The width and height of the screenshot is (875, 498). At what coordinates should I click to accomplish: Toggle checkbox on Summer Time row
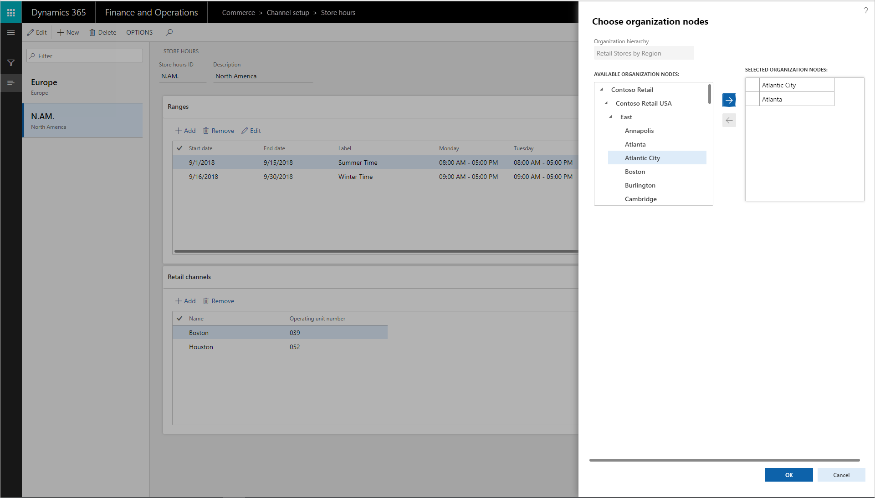point(179,162)
